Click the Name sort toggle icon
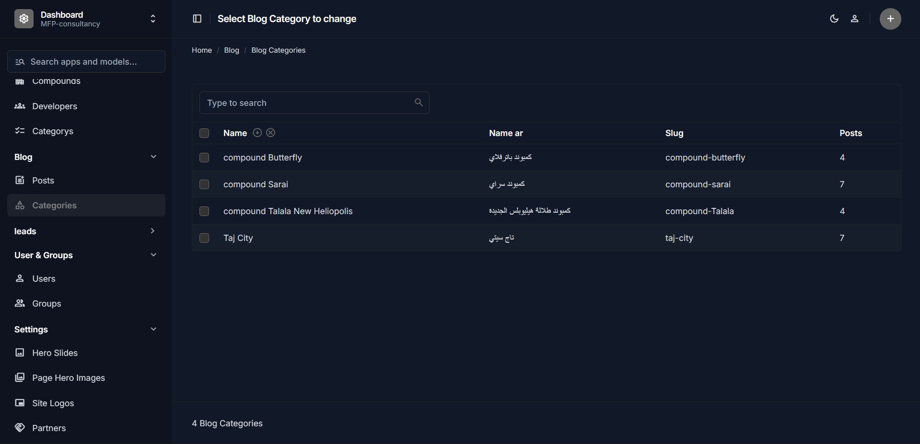 coord(257,133)
